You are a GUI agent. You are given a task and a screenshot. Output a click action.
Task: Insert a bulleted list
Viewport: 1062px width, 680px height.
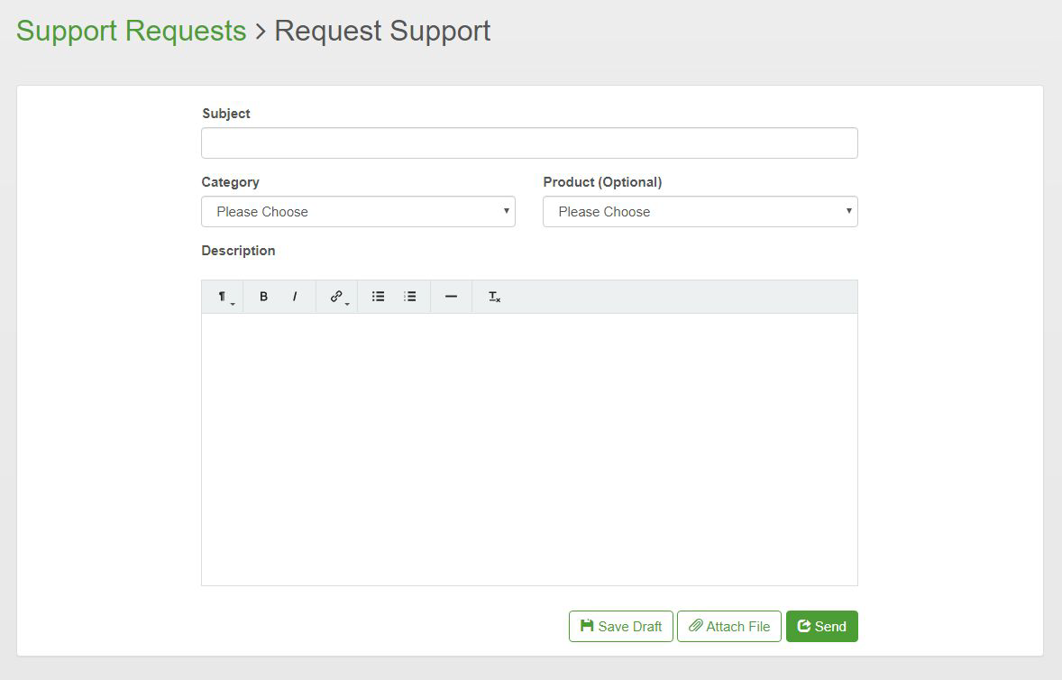coord(379,297)
